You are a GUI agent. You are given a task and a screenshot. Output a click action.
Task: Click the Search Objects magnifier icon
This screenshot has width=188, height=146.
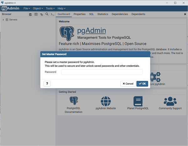[47, 14]
